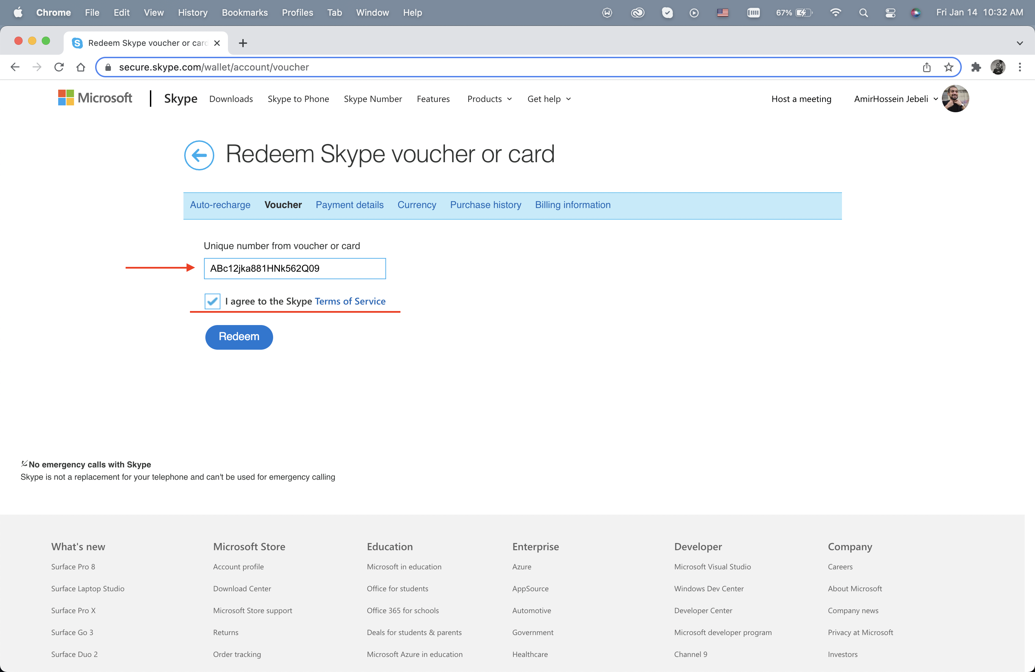
Task: Open the Microsoft in education footer link
Action: tap(404, 566)
